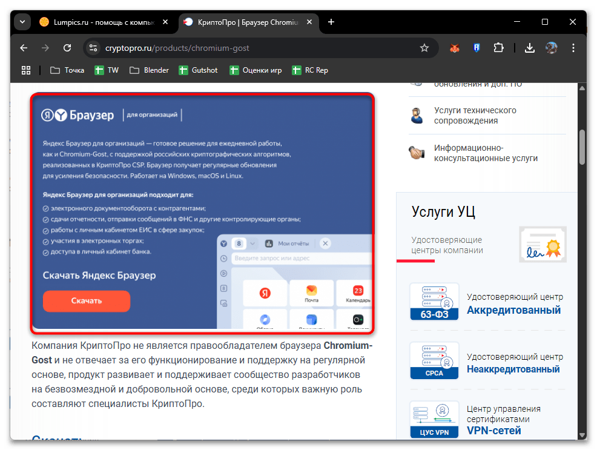Click the Яндекс browser preview thumbnail

[x=294, y=282]
